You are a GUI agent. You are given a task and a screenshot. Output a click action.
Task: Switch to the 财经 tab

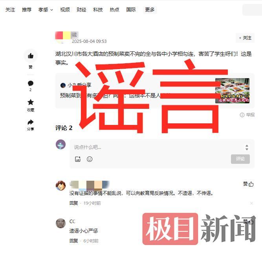tap(81, 10)
